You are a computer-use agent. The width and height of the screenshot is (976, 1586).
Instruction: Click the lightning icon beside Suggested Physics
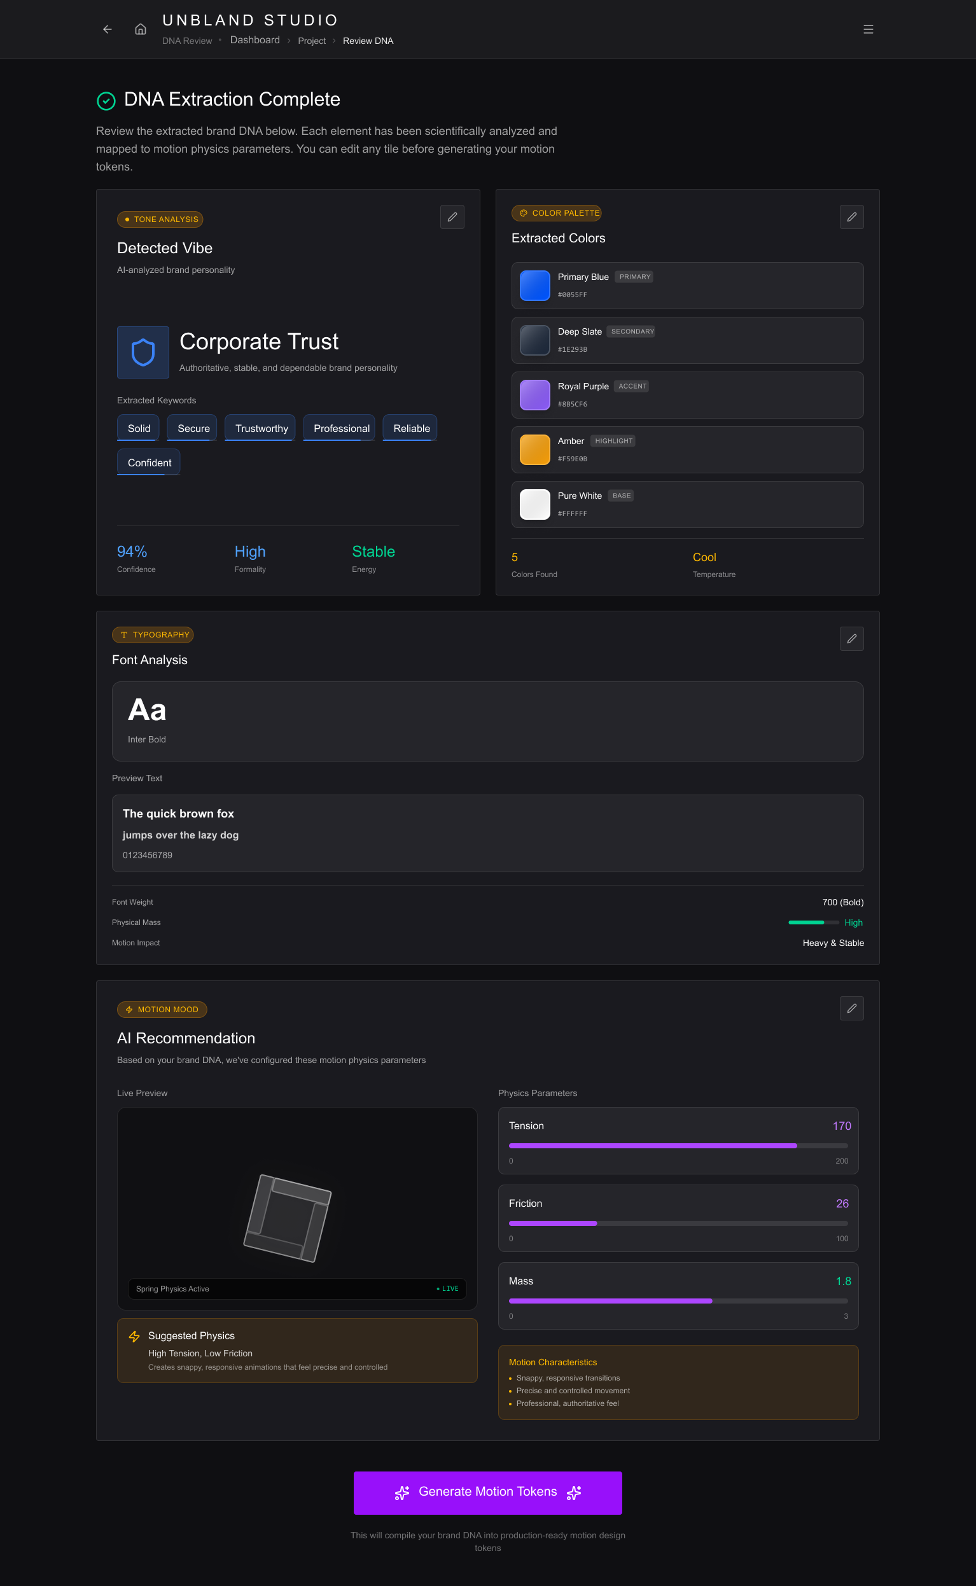coord(134,1336)
